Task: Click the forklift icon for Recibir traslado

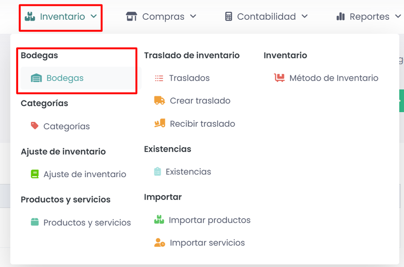Action: [159, 124]
